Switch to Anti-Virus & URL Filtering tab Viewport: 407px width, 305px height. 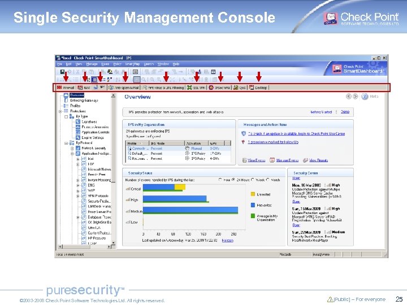(163, 88)
